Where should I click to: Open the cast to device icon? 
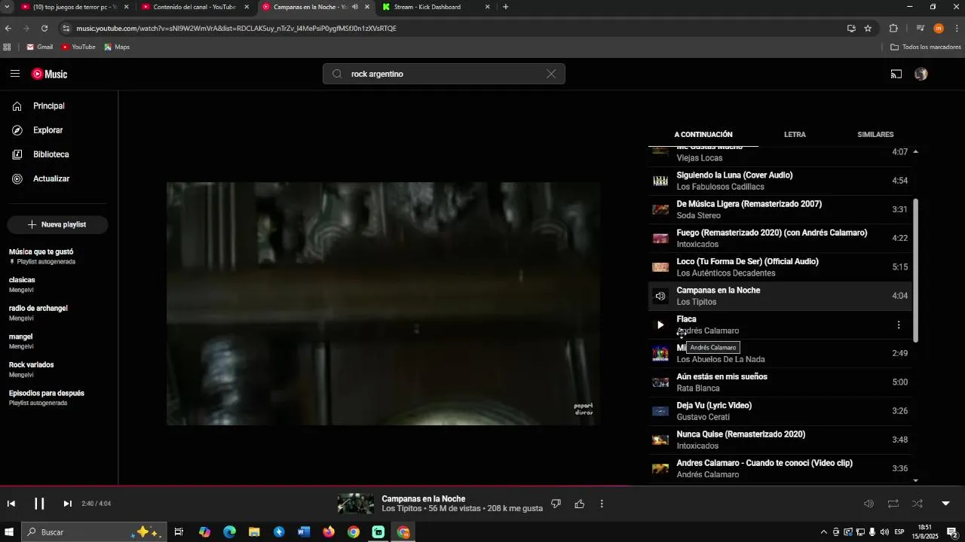[x=896, y=74]
